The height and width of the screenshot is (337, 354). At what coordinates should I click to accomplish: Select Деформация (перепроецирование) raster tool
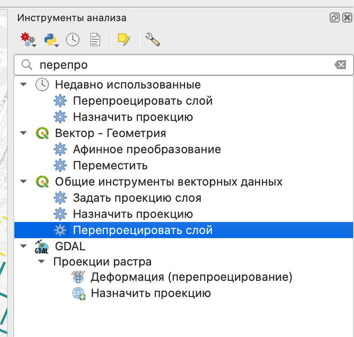191,277
